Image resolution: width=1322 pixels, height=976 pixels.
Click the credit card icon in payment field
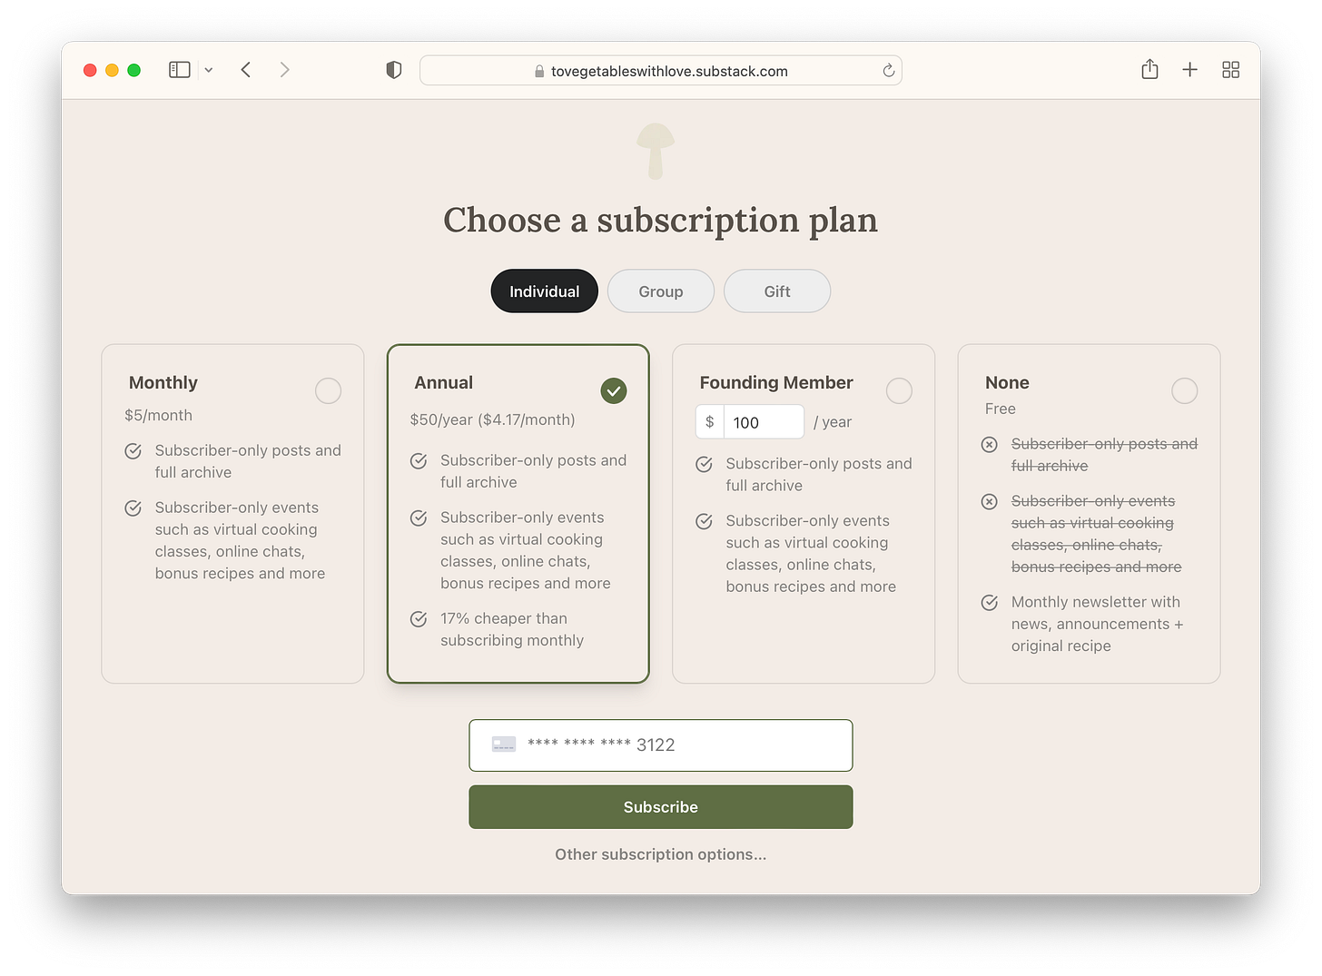pos(504,744)
